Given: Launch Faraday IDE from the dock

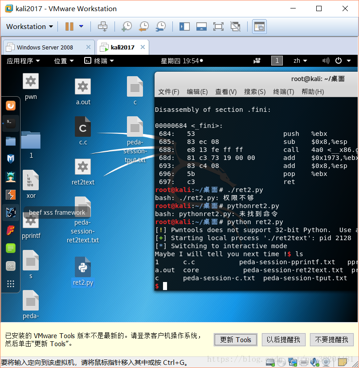Looking at the screenshot, I should click(11, 230).
